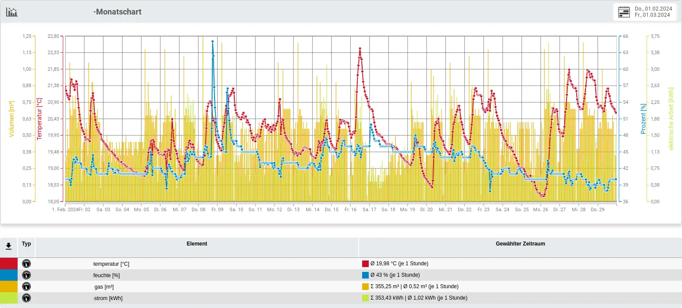Click the gauge icon in gas row
682x308 pixels.
pyautogui.click(x=26, y=286)
